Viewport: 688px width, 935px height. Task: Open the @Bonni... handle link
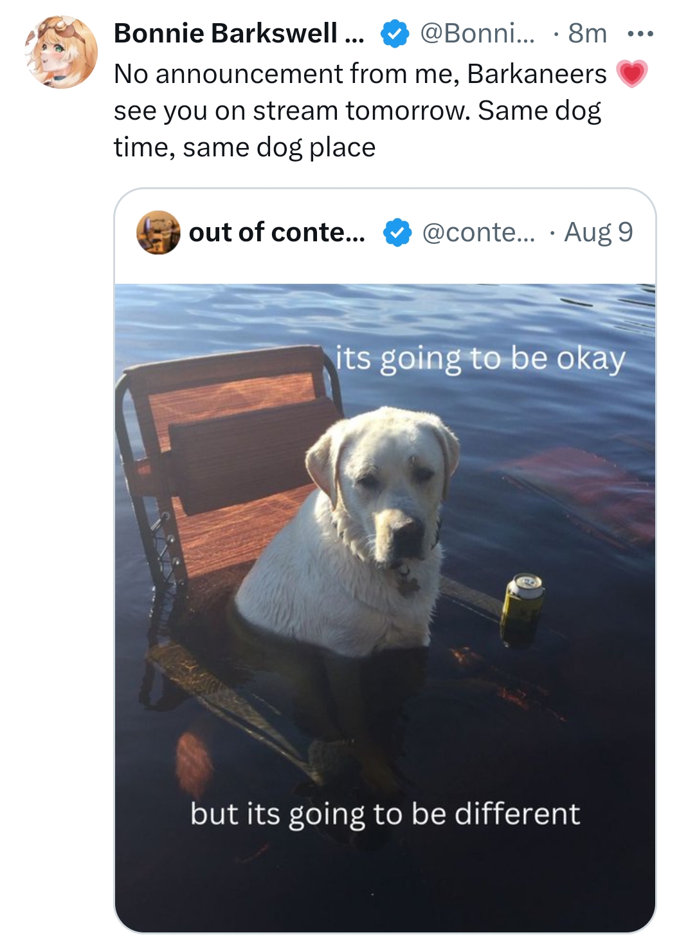(x=476, y=33)
